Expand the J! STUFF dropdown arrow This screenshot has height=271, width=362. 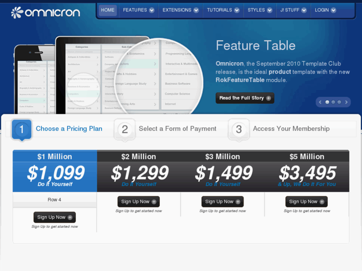click(x=304, y=10)
